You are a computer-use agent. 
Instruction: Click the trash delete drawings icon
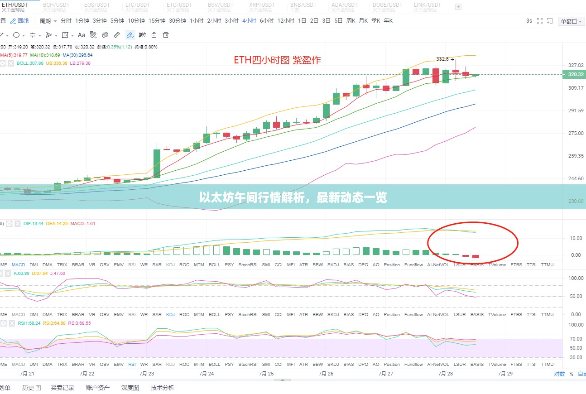[x=166, y=35]
